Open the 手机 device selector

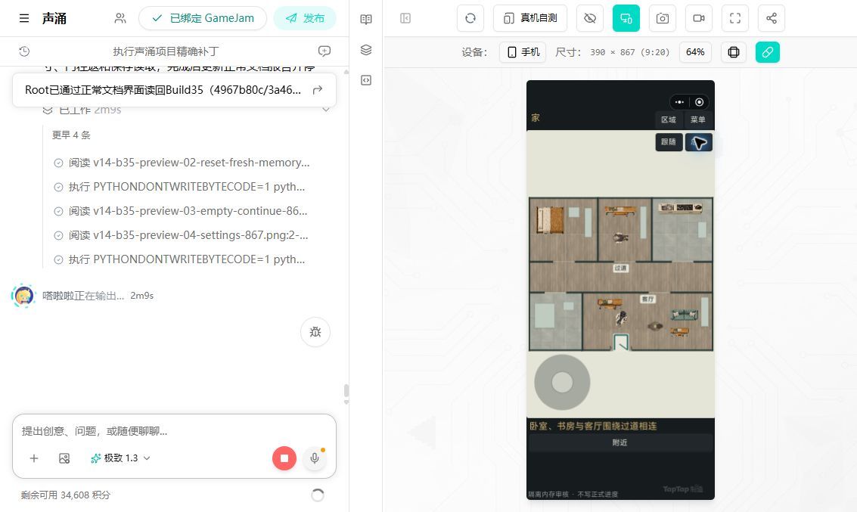523,52
